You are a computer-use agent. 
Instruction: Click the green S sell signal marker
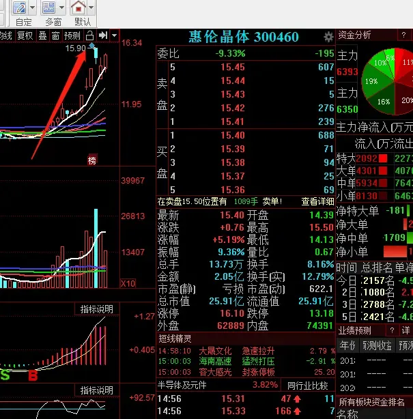(x=5, y=375)
